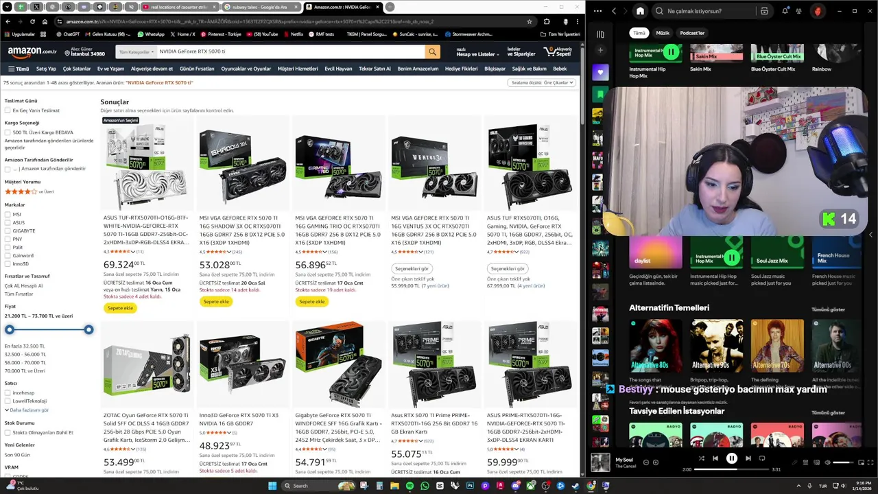Open Liked Songs heart tile in Spotify sidebar
The width and height of the screenshot is (878, 494).
tap(600, 72)
